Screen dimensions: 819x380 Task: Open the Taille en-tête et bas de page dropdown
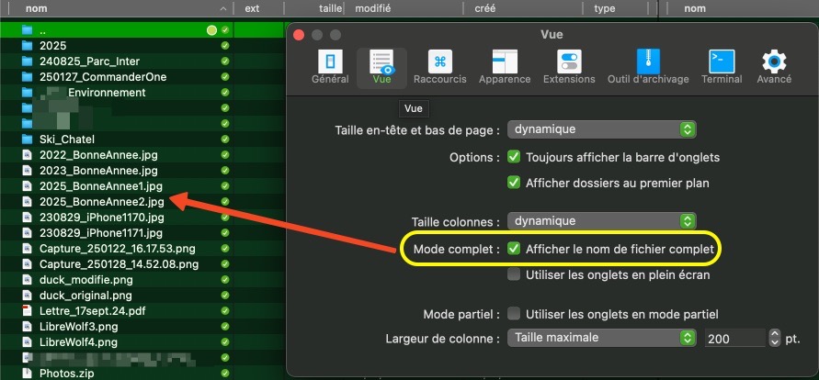(x=602, y=129)
